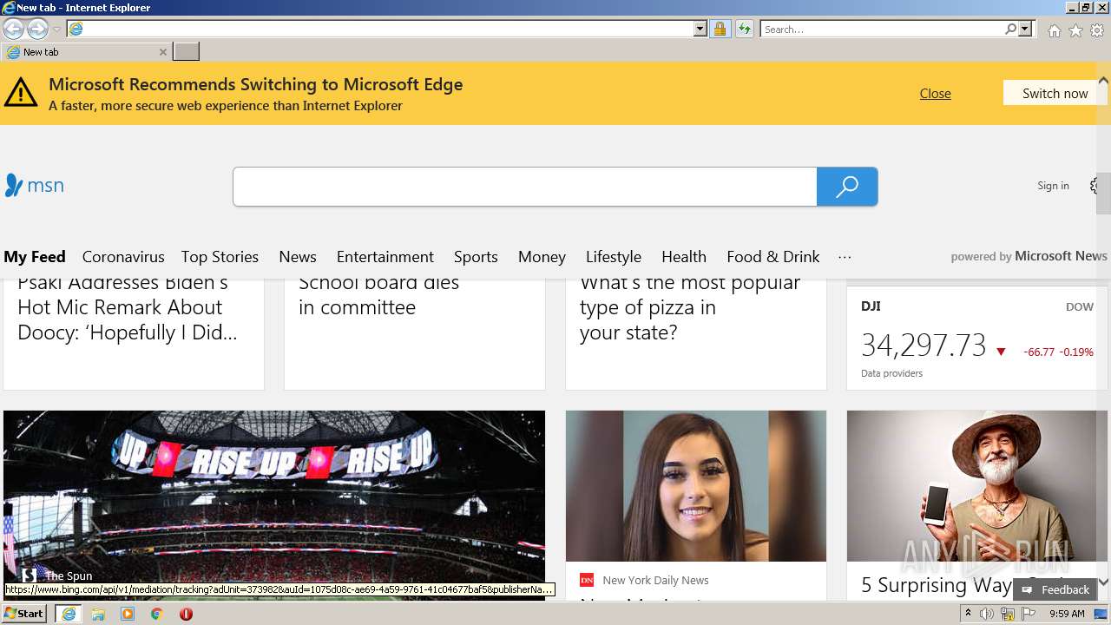Launch the media player taskbar icon
The image size is (1111, 625).
click(x=128, y=614)
